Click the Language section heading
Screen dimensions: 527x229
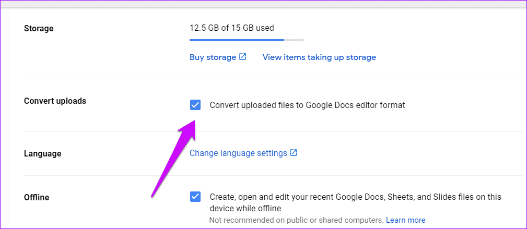point(42,154)
